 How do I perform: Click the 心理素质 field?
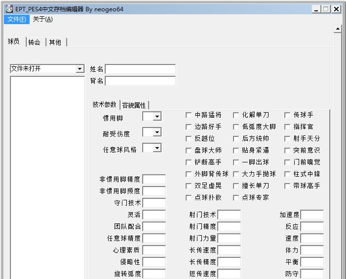(154, 250)
